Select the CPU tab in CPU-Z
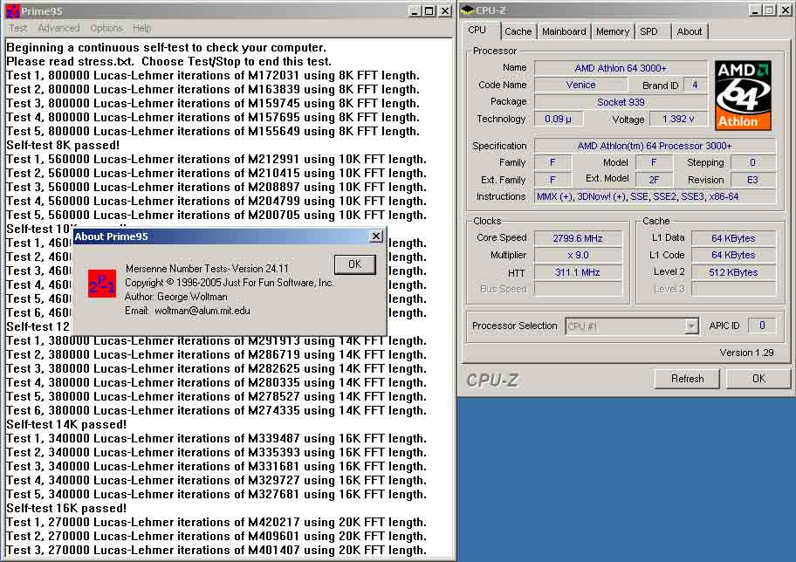 pyautogui.click(x=477, y=30)
